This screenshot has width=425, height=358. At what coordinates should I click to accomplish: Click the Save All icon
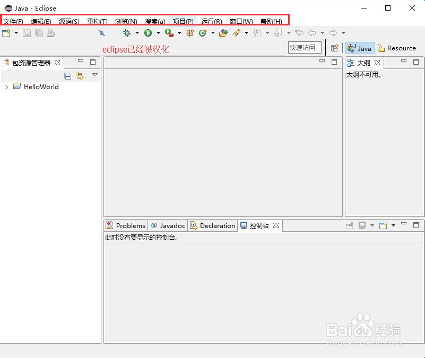[x=39, y=33]
